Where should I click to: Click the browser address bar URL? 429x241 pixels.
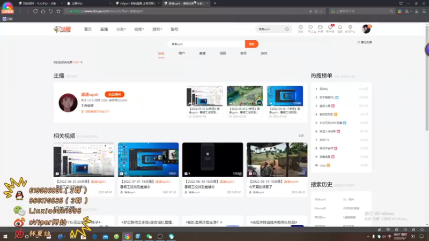coord(108,11)
